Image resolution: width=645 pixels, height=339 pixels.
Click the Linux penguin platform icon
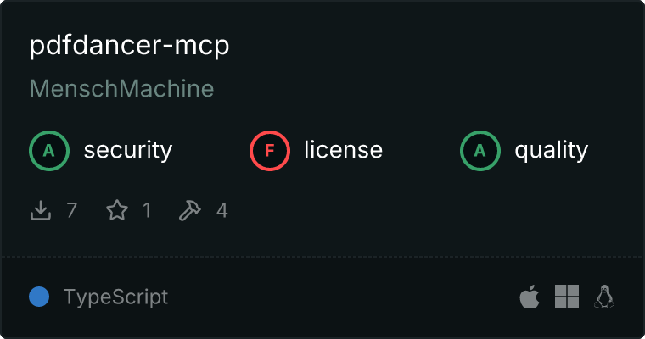(604, 297)
